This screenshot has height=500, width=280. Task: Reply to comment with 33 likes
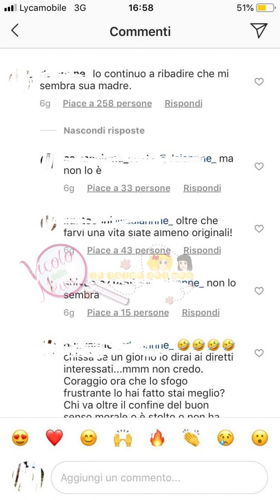[202, 188]
